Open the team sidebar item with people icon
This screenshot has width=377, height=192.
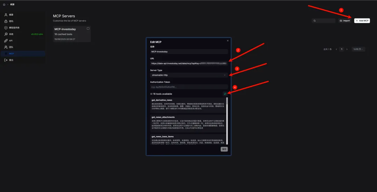point(23,47)
